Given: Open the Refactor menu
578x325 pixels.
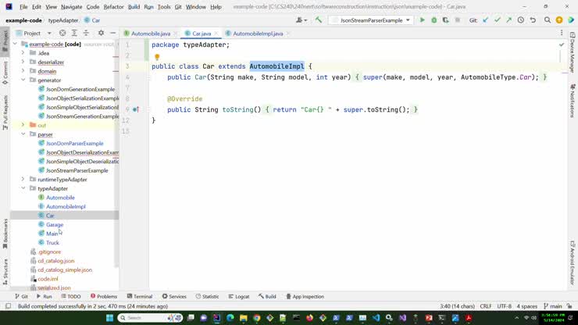Looking at the screenshot, I should pos(113,6).
